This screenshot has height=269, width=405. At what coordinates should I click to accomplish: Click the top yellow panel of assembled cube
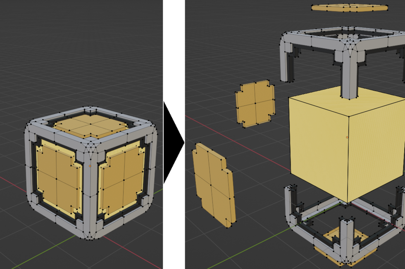91,126
